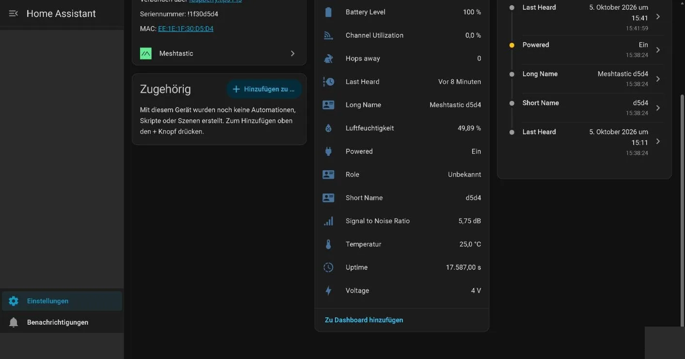
Task: Click the green Meshtastic integration logo
Action: 146,53
